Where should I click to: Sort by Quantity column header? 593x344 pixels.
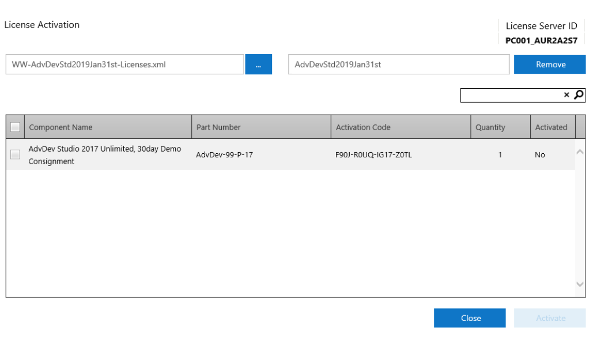[500, 127]
